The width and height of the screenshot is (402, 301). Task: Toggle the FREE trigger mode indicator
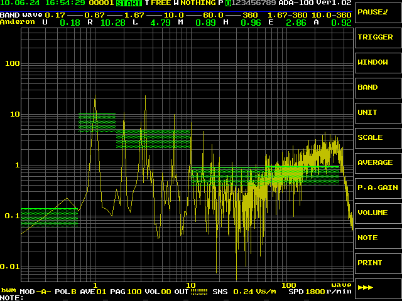(161, 3)
